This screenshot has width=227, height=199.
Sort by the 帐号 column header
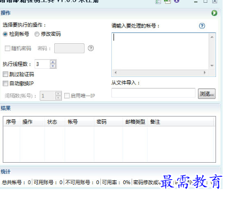80,122
